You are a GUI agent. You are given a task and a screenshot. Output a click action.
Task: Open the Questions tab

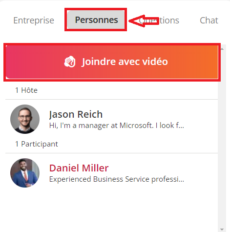(159, 21)
